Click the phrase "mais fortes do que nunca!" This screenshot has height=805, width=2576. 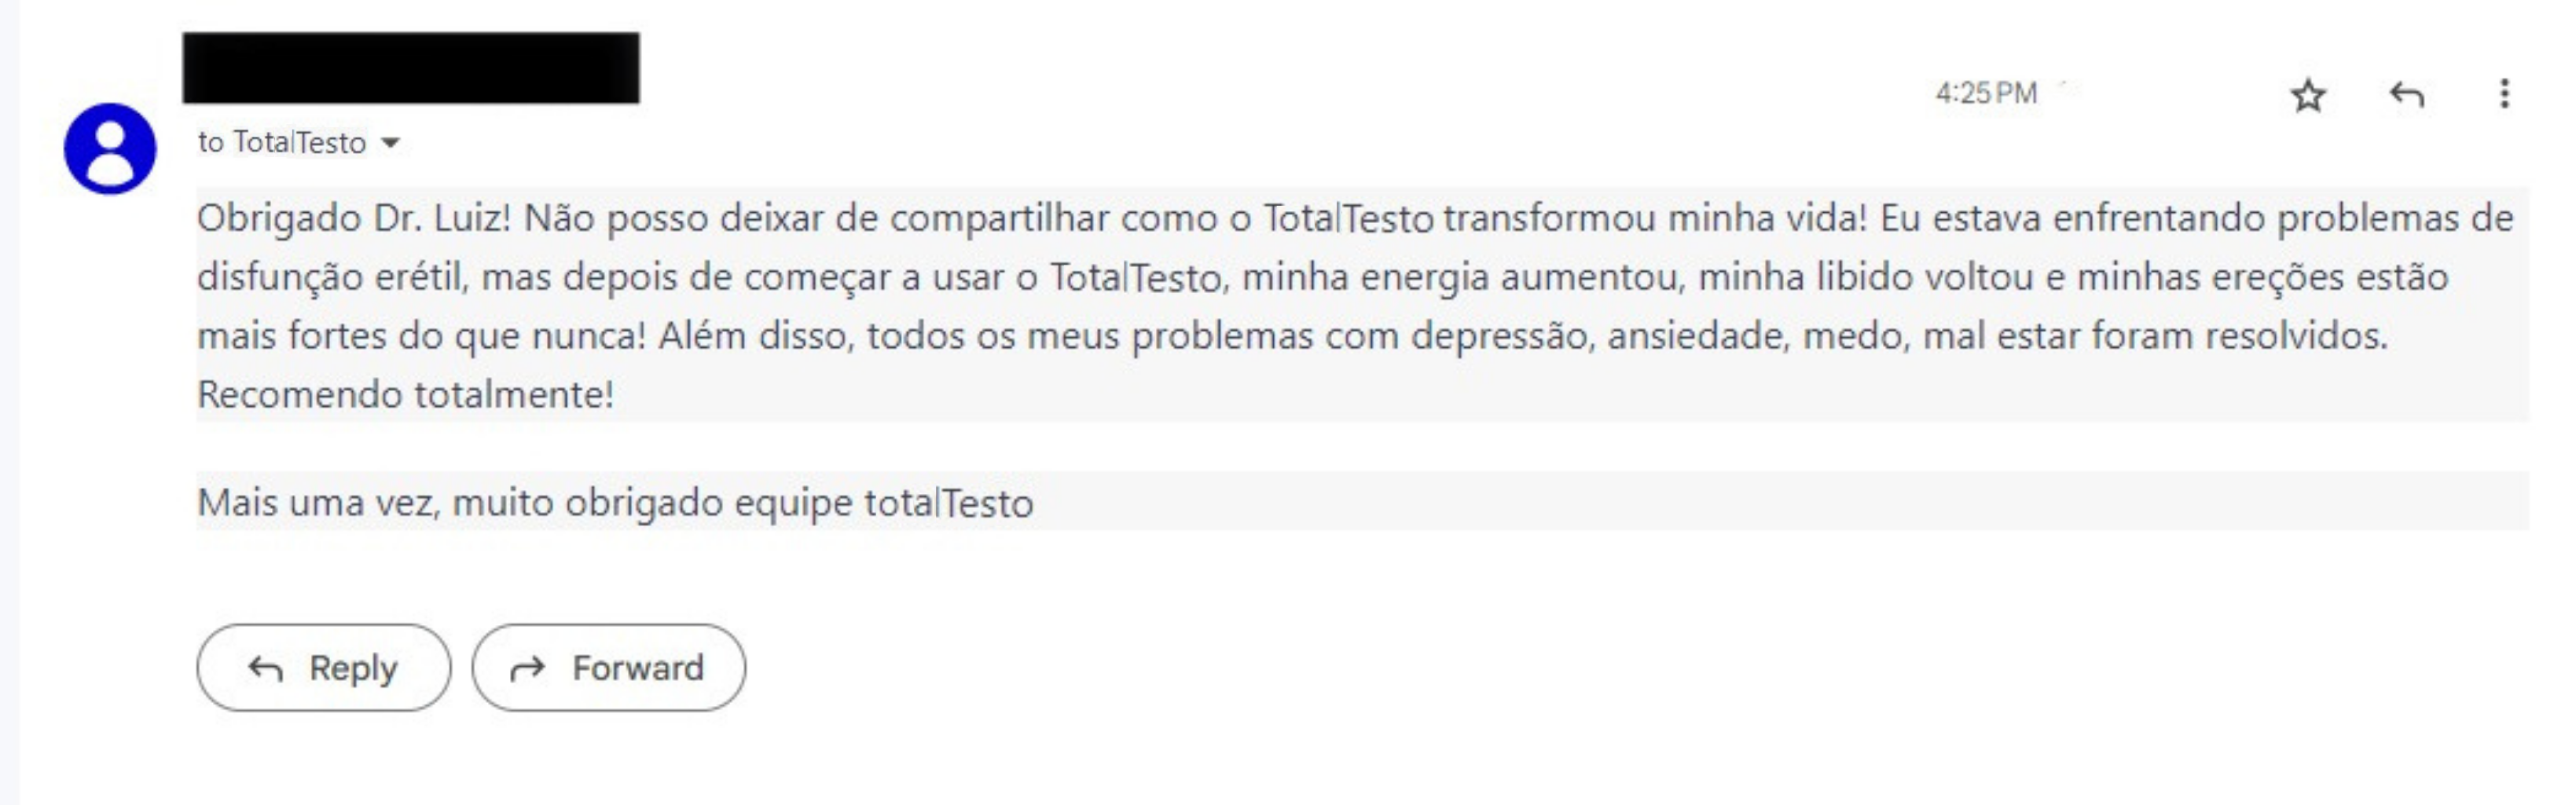(x=421, y=336)
